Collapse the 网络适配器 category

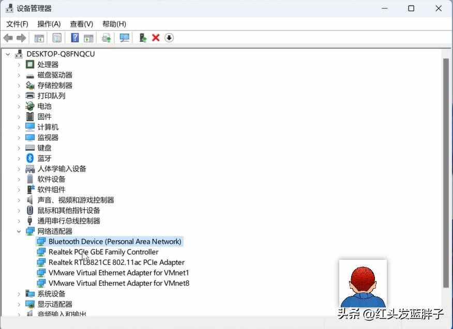click(x=19, y=231)
